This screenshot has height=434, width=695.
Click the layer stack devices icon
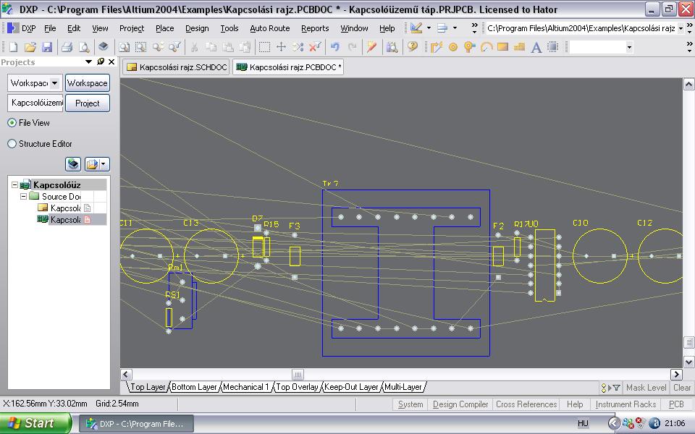[104, 46]
